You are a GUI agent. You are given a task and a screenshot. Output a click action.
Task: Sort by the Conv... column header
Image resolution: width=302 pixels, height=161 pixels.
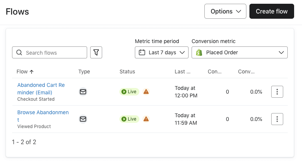[x=246, y=72]
